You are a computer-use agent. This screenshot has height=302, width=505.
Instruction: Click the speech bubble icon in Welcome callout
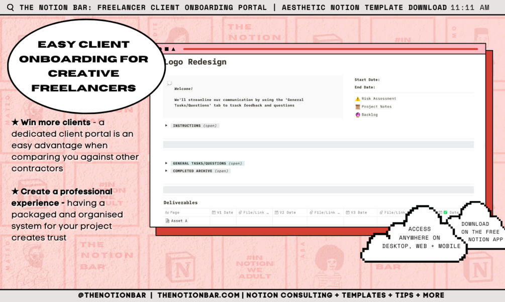coord(169,83)
